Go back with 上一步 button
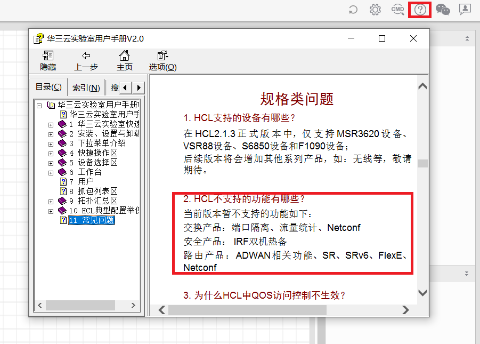The image size is (480, 344). tap(86, 61)
